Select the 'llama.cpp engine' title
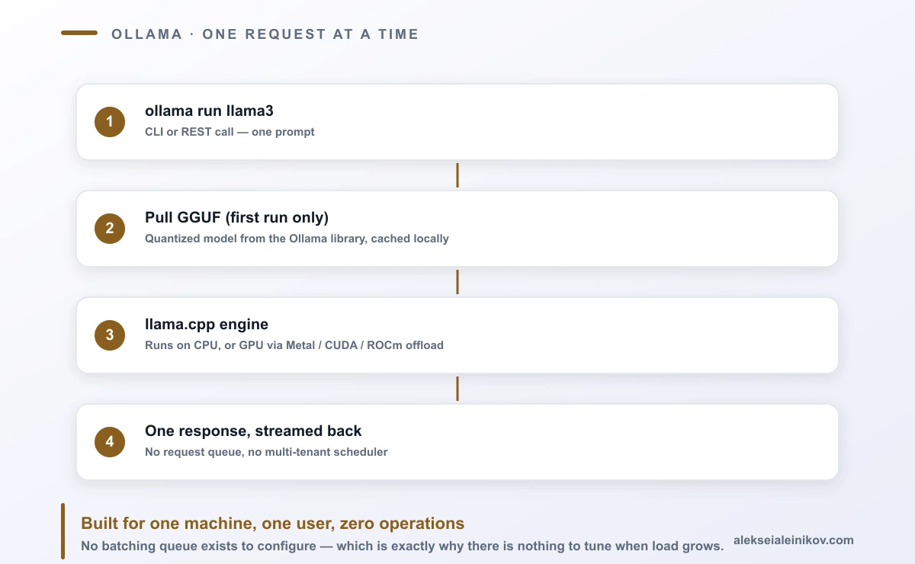 (x=207, y=325)
